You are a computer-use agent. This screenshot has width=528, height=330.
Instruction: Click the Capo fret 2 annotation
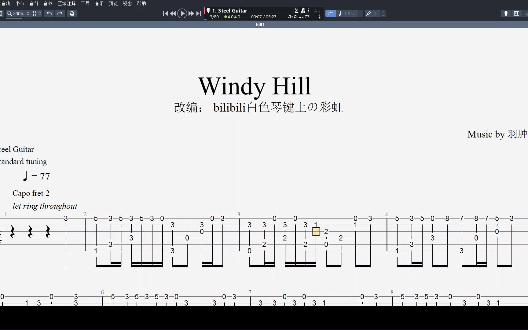[x=31, y=193]
